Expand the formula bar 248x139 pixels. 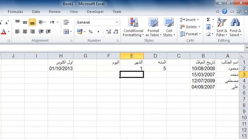click(x=246, y=47)
